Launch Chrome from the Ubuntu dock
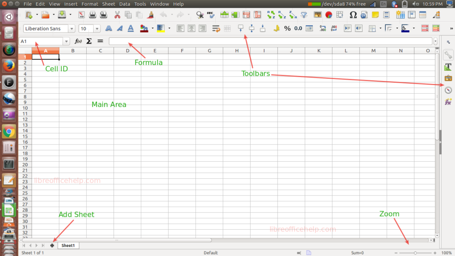Screen dimensions: 455x256 click(x=9, y=132)
